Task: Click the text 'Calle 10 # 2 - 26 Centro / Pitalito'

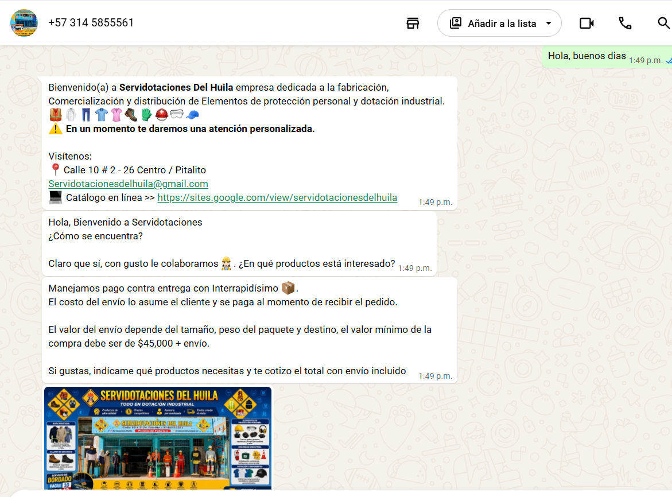Action: 134,170
